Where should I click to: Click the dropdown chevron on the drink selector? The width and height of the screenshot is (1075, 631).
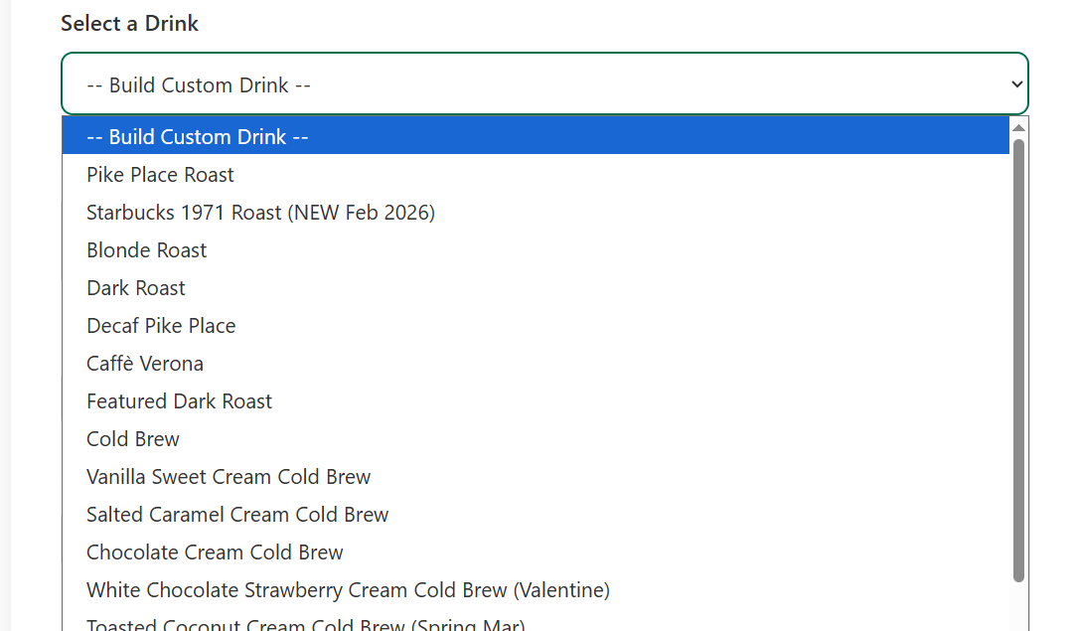[1016, 84]
